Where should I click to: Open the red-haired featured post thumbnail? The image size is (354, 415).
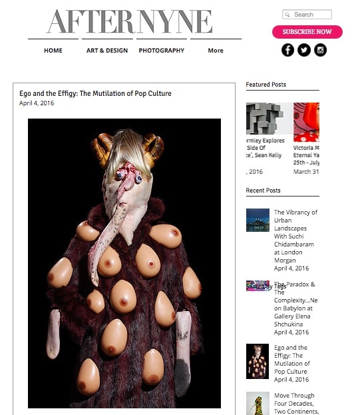(x=306, y=122)
